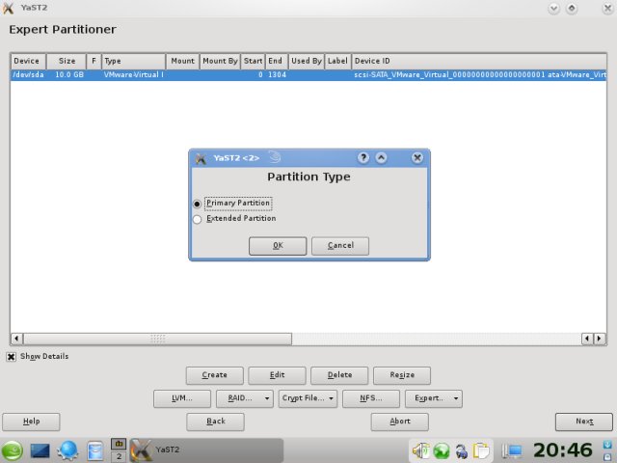Abort the partitioner
Image resolution: width=617 pixels, height=463 pixels.
pyautogui.click(x=399, y=422)
